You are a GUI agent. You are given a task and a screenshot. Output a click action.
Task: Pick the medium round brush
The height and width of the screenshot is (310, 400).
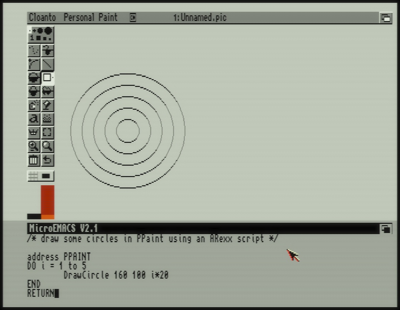coord(40,31)
